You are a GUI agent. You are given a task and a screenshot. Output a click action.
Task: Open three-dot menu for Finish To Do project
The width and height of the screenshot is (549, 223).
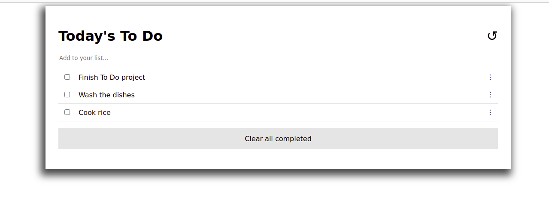pyautogui.click(x=490, y=77)
